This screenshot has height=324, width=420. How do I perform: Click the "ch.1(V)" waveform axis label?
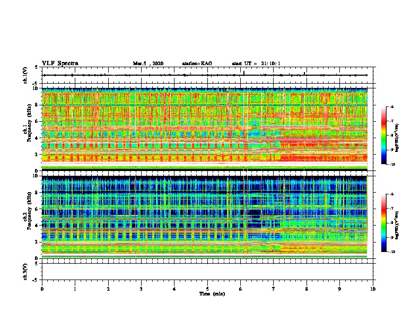tap(25, 75)
